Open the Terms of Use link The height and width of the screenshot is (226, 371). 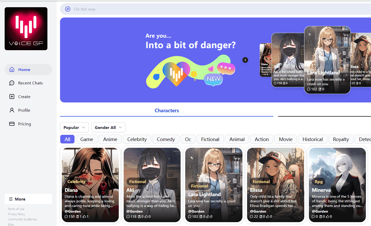16,209
